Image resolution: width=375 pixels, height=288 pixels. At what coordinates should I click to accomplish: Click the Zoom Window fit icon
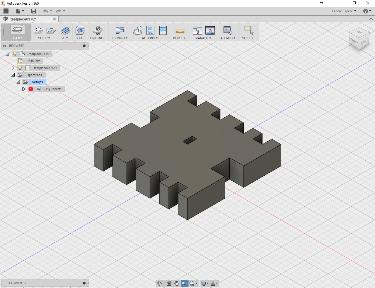192,283
